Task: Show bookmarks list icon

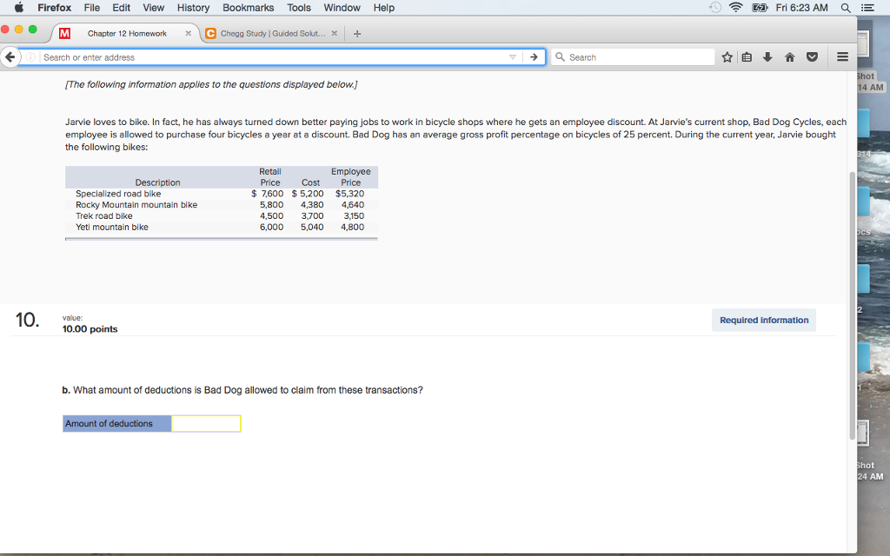Action: [747, 56]
